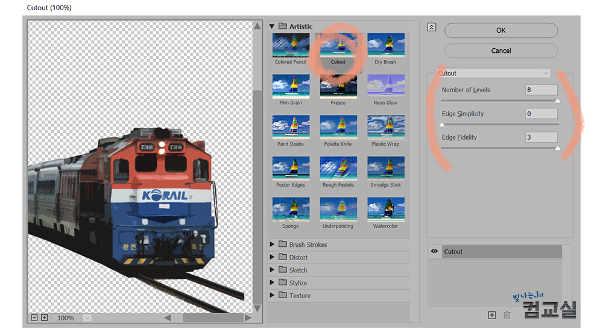Delete the effect layer with trash icon

coord(507,315)
